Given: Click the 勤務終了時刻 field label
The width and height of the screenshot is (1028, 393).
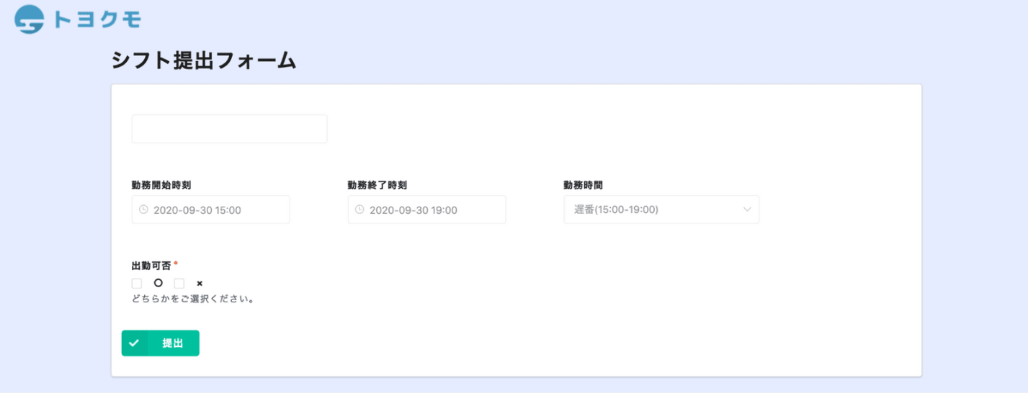Looking at the screenshot, I should (x=377, y=185).
